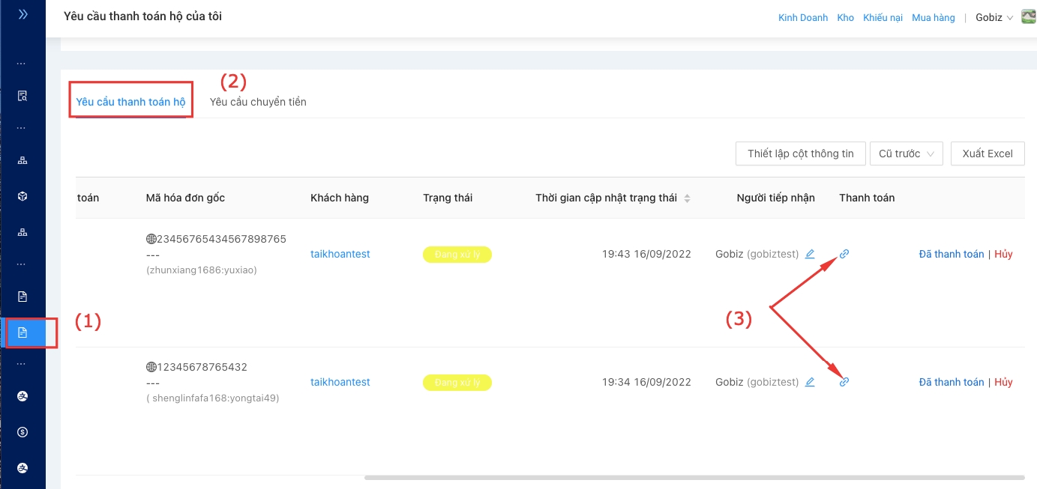Sort by Thời gian cập nhật trạng thái
The image size is (1037, 489).
pos(687,198)
